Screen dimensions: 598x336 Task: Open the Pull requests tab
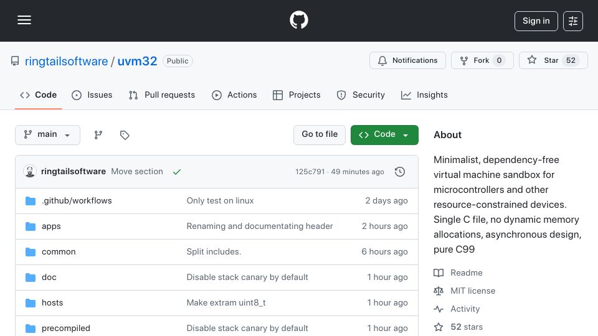(x=162, y=95)
